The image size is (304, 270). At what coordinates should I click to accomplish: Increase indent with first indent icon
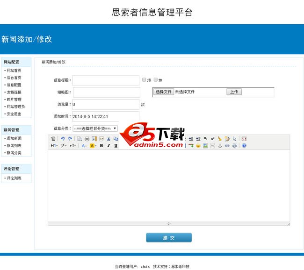(x=191, y=139)
